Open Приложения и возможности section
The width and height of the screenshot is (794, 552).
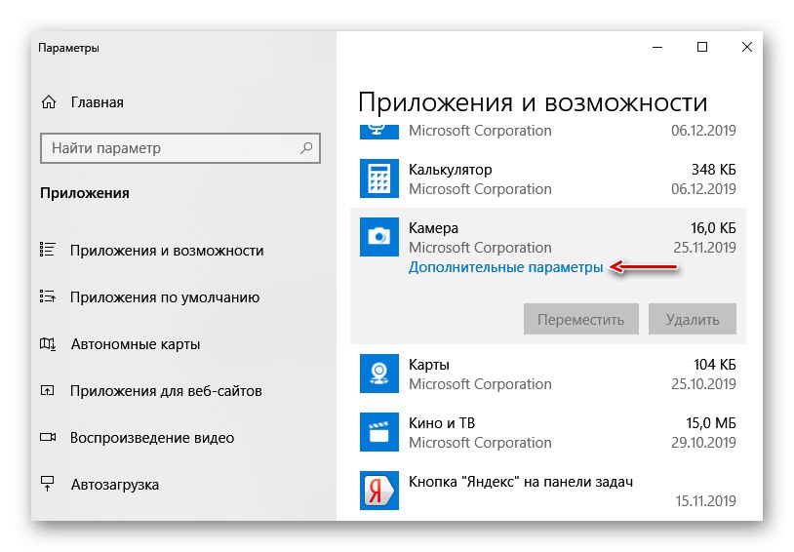coord(167,251)
